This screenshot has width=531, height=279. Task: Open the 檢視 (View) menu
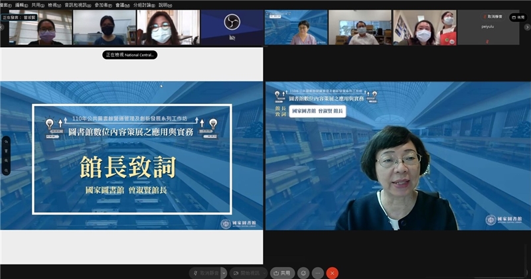[54, 5]
